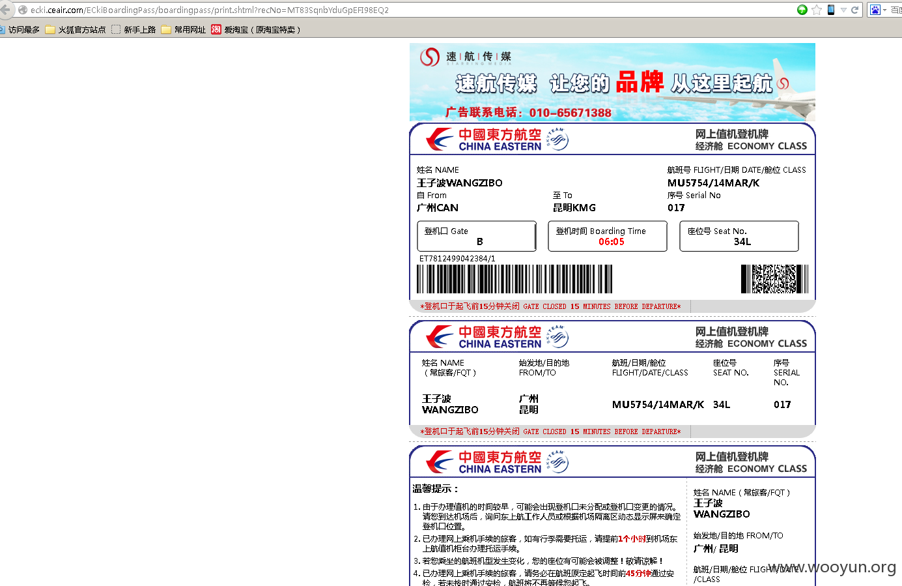Click the boarding time 06:05
This screenshot has height=586, width=902.
[x=612, y=242]
